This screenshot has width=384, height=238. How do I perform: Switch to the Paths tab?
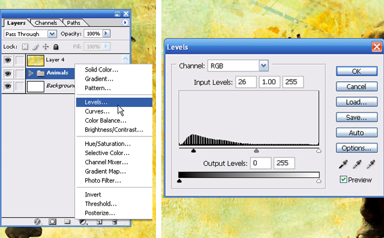pos(73,23)
